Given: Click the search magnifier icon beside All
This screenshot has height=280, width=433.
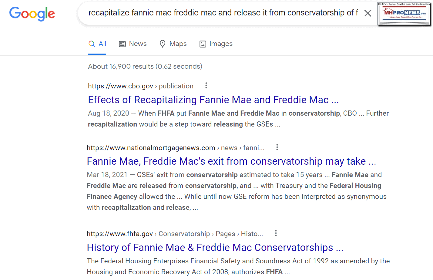Looking at the screenshot, I should (x=92, y=44).
